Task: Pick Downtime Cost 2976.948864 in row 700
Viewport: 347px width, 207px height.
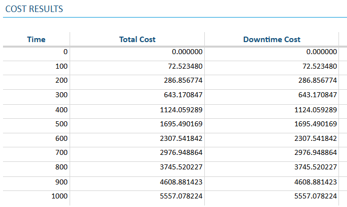Action: (x=315, y=152)
